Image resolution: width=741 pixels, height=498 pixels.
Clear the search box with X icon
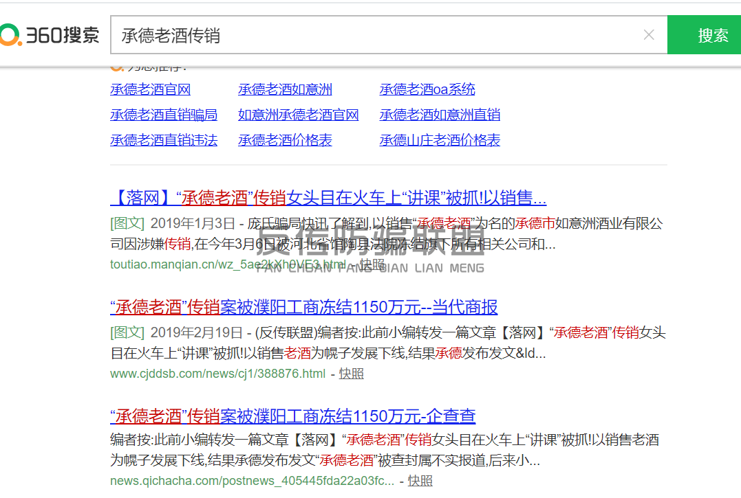click(648, 35)
